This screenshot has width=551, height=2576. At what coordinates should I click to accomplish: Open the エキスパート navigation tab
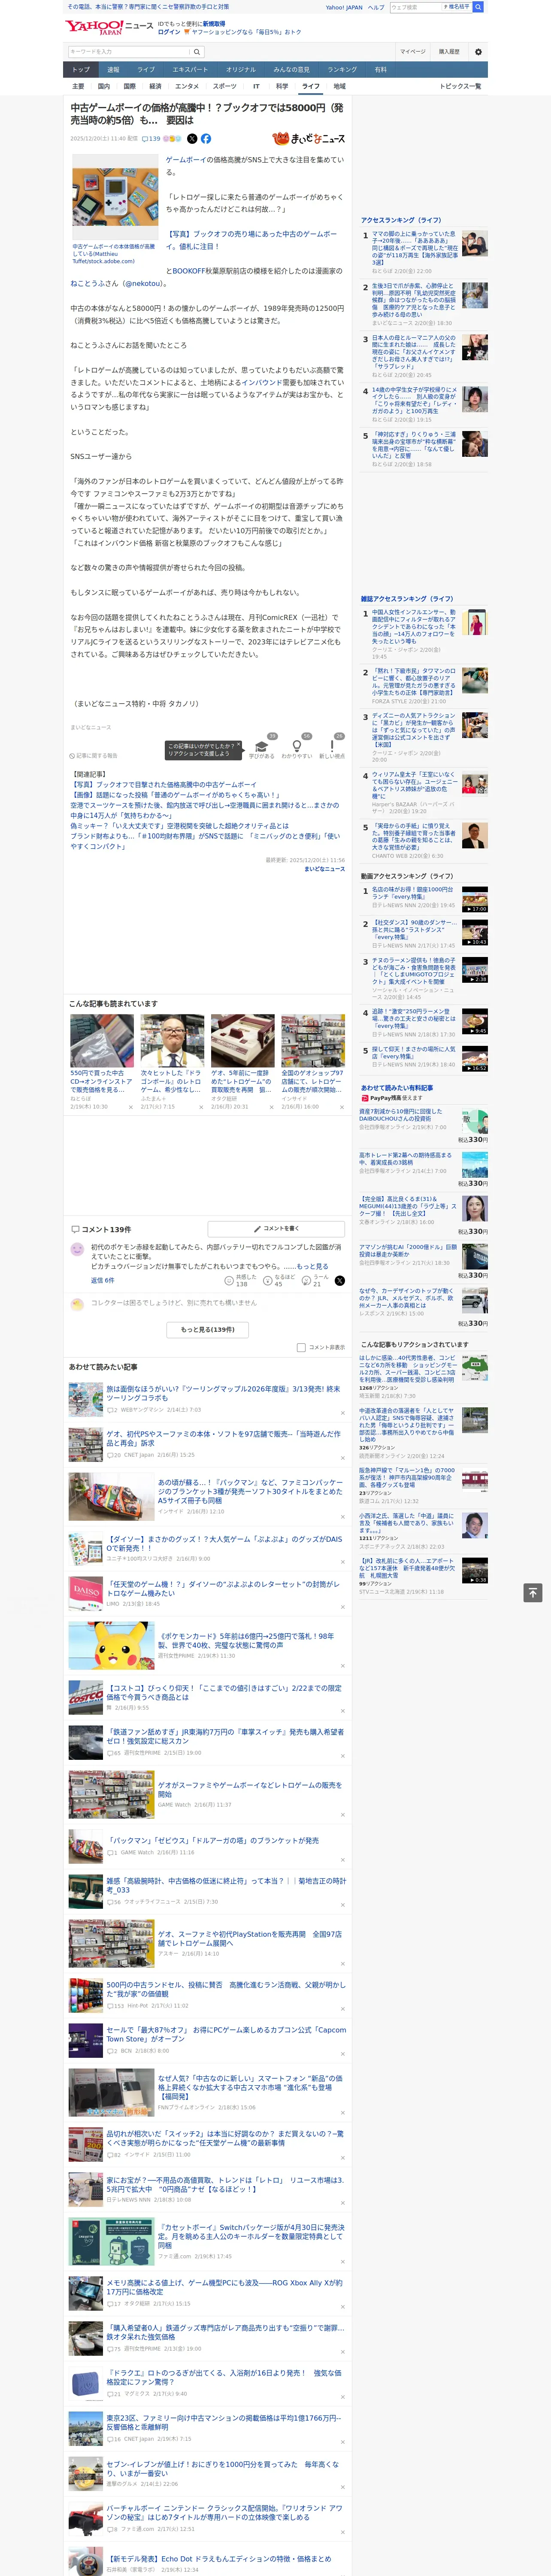pos(190,70)
